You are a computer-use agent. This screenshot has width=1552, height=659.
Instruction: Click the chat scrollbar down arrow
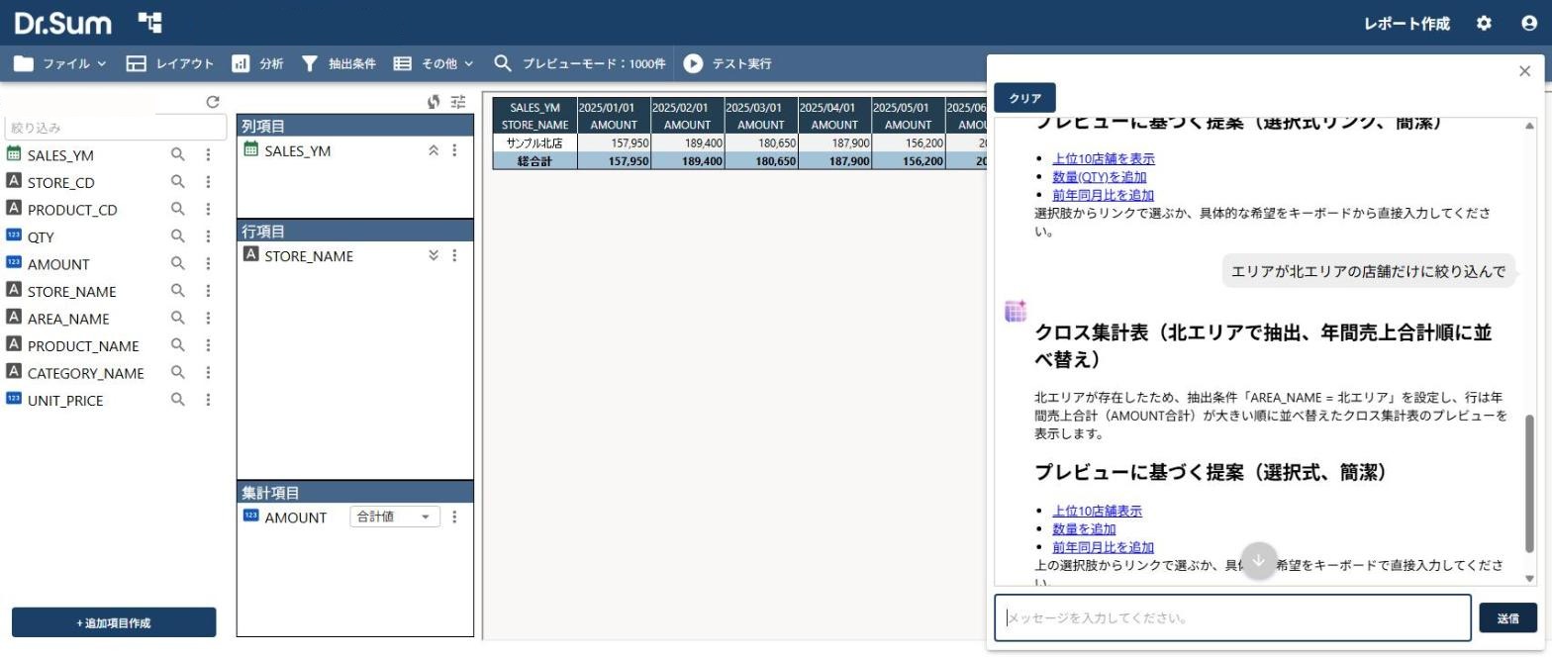point(1529,578)
